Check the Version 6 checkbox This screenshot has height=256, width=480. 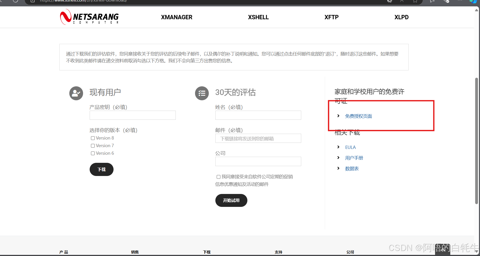[93, 153]
